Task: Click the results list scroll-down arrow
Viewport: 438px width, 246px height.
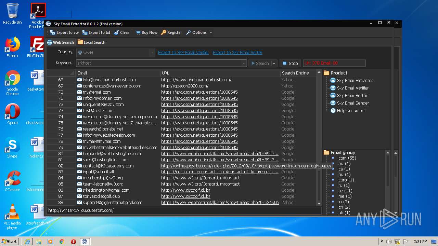Action: 319,204
